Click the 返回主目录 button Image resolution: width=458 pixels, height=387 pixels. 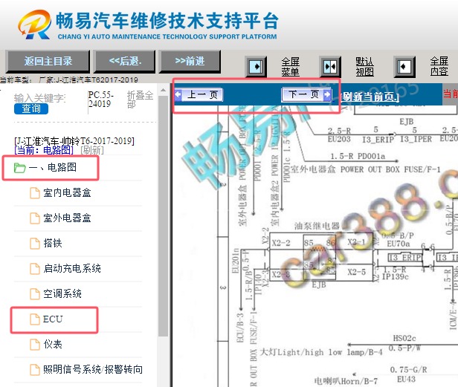pos(48,61)
